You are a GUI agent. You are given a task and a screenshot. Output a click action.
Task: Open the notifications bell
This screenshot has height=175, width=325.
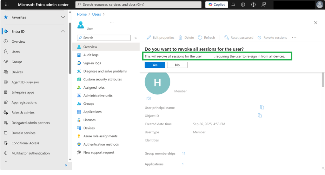(233, 4)
